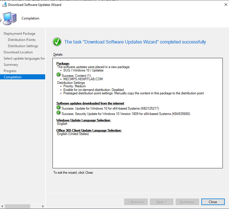Viewport: 229px width, 209px height.
Task: Select the Download Location step
Action: click(18, 52)
